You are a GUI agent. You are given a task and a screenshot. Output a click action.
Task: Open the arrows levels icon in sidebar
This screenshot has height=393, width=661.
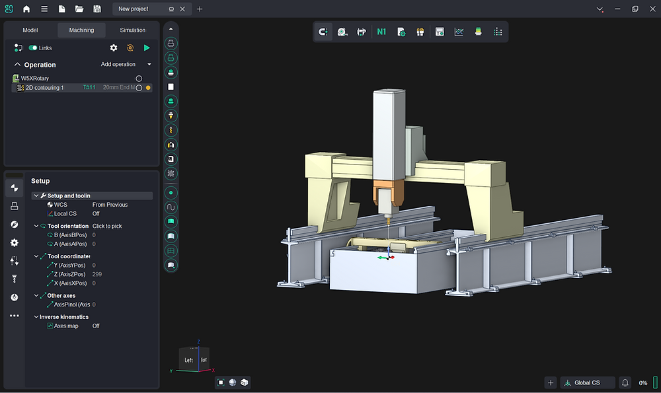point(15,261)
